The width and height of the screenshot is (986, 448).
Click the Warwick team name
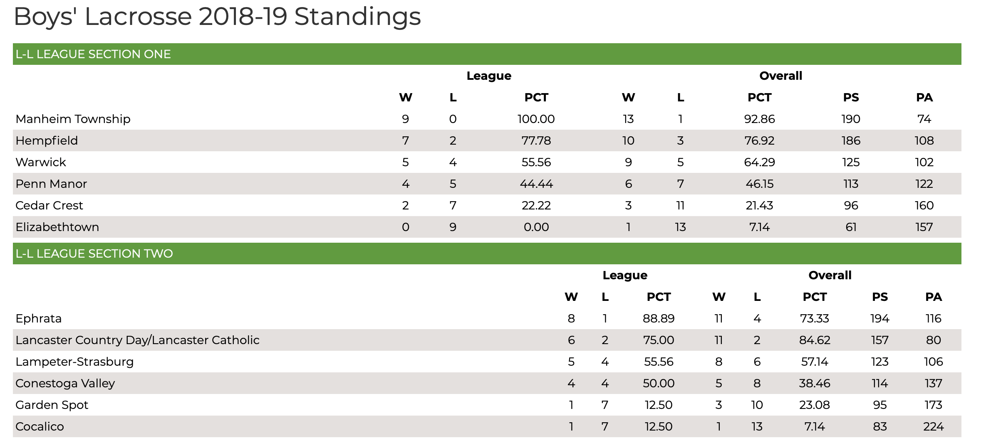(x=41, y=162)
